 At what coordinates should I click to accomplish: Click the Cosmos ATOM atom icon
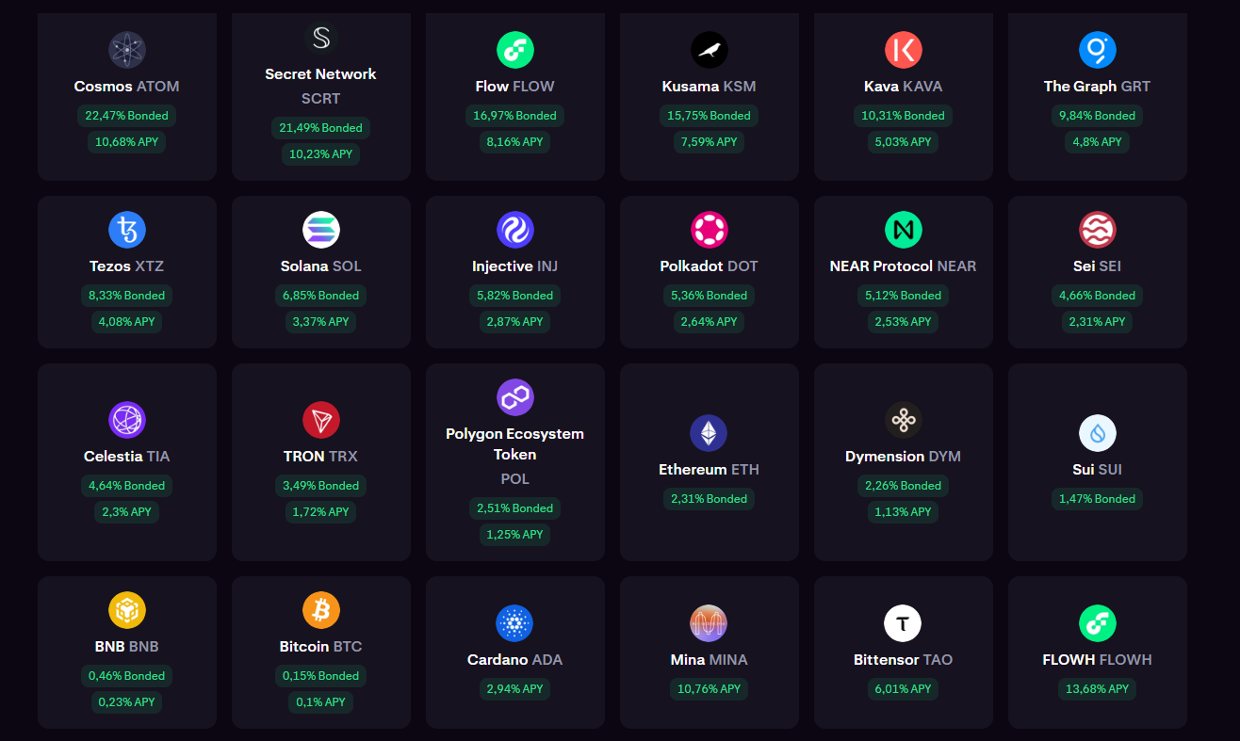pyautogui.click(x=126, y=50)
